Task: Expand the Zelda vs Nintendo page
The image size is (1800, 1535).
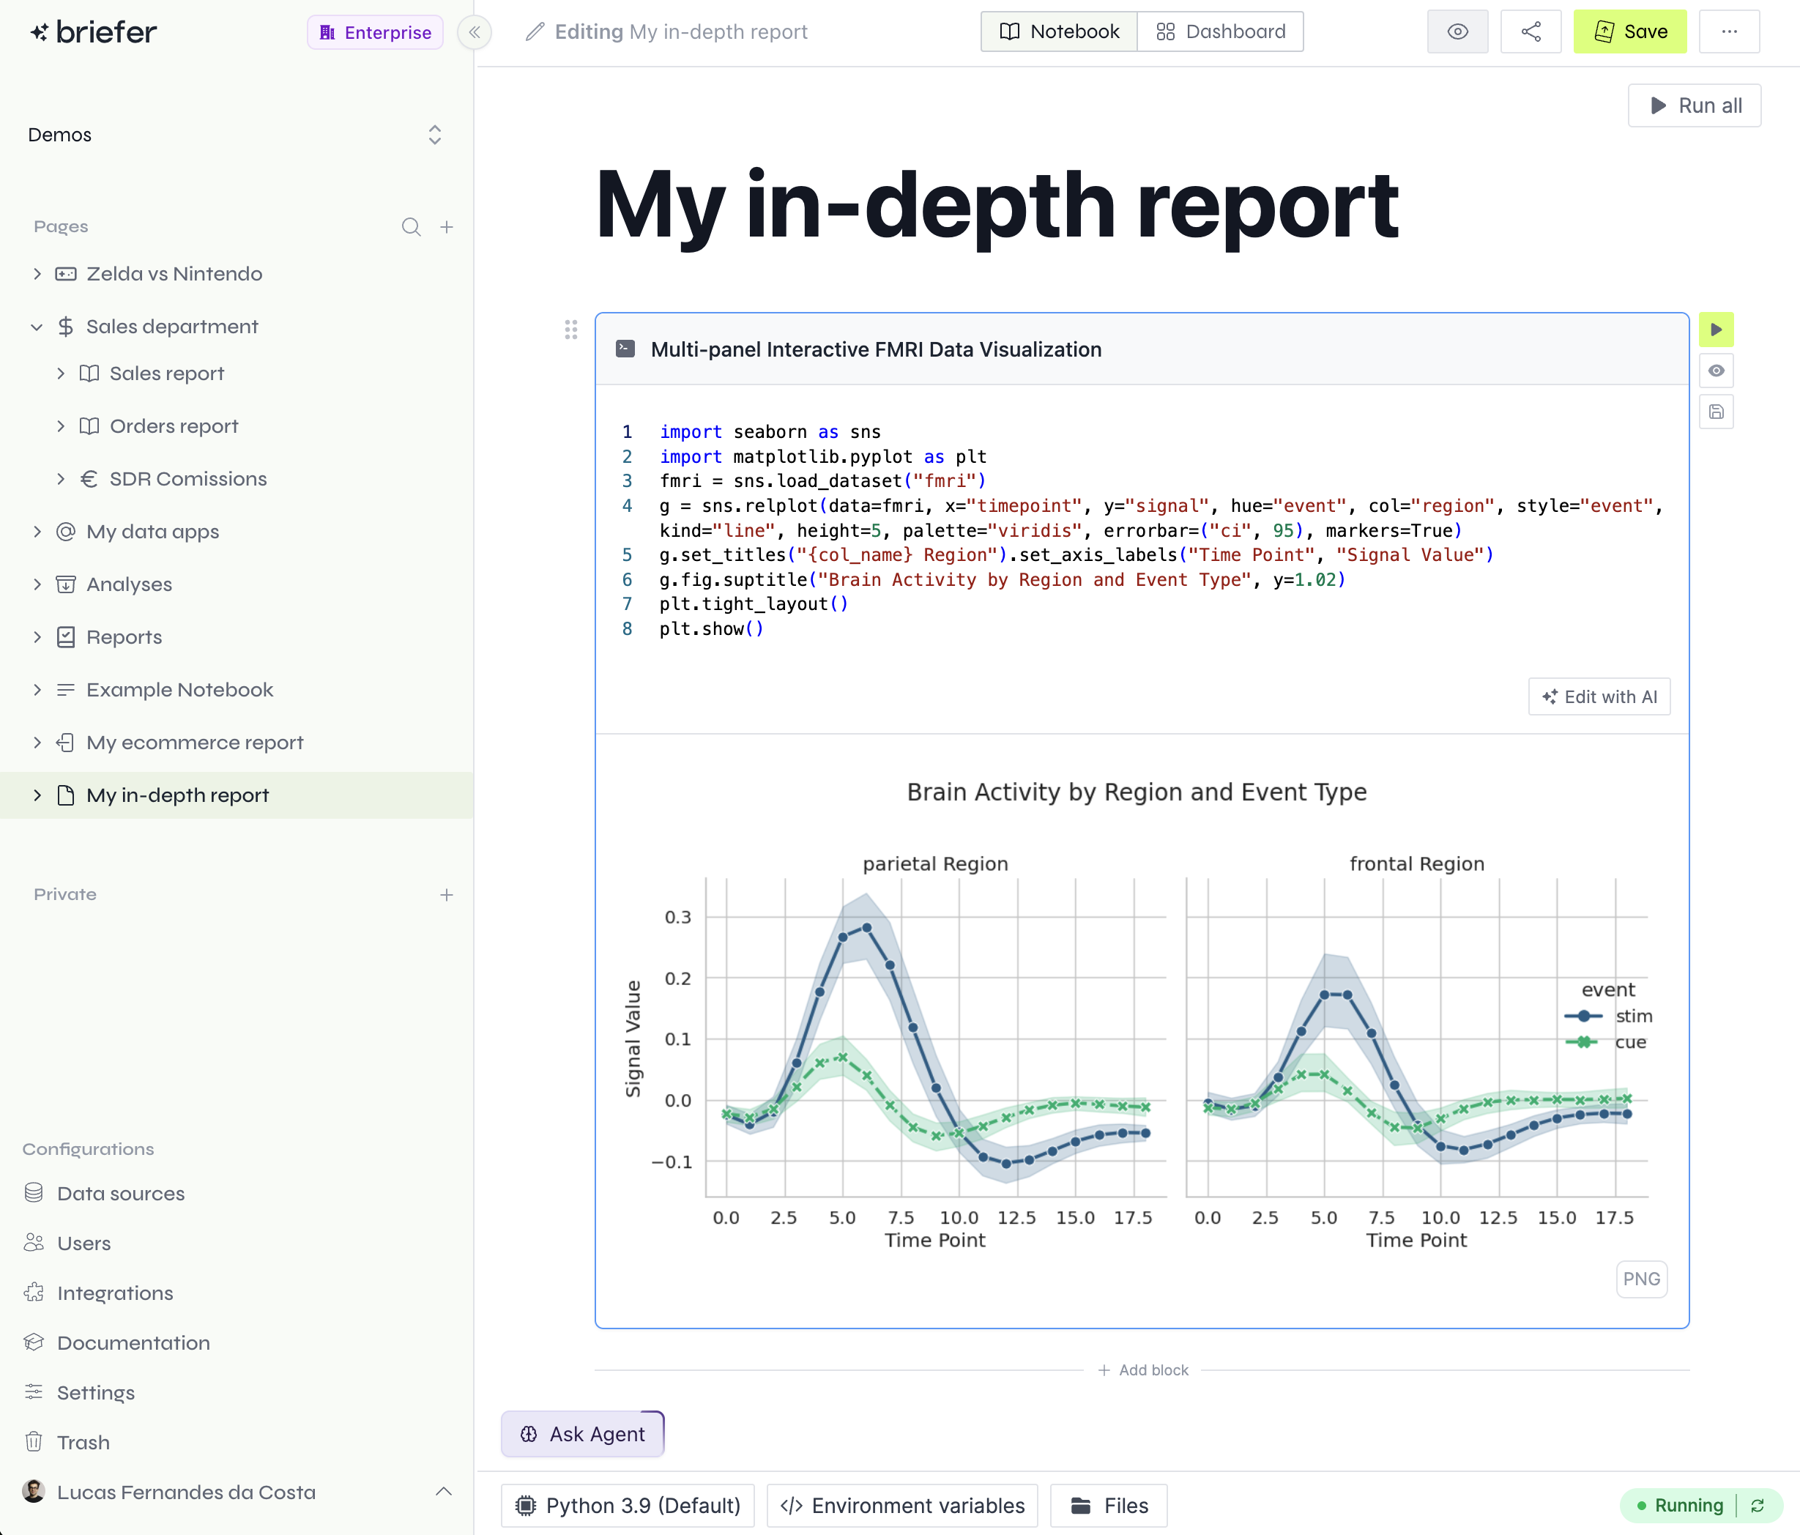Action: point(37,274)
